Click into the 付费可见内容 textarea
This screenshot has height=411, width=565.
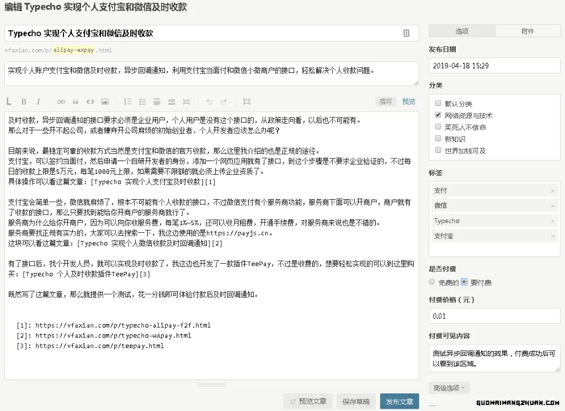coord(495,359)
